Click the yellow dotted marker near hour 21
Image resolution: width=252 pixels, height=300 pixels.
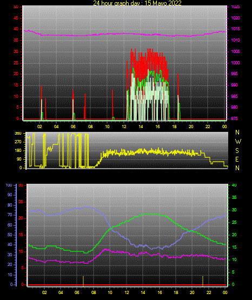coord(203,281)
